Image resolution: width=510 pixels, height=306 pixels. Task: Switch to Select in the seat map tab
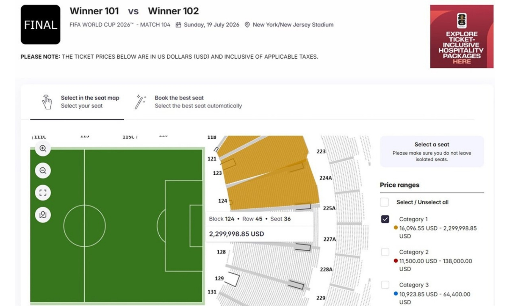tap(90, 102)
